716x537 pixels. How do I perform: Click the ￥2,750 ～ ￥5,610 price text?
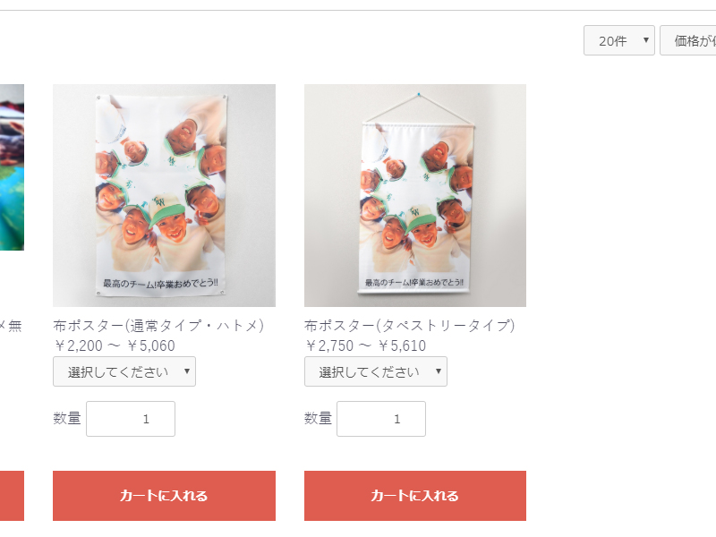click(x=365, y=345)
